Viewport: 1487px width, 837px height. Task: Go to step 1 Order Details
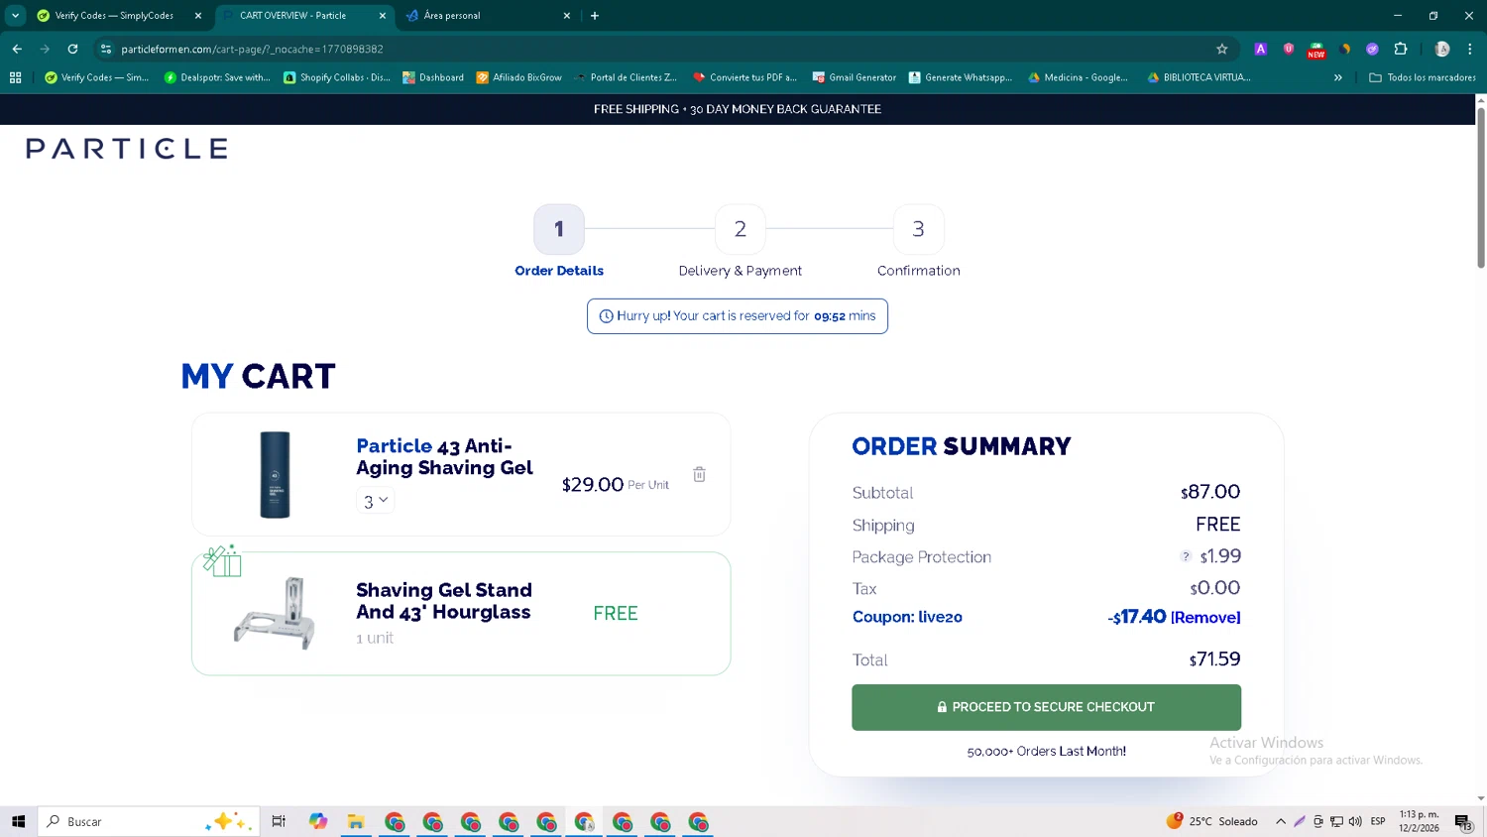pyautogui.click(x=559, y=242)
